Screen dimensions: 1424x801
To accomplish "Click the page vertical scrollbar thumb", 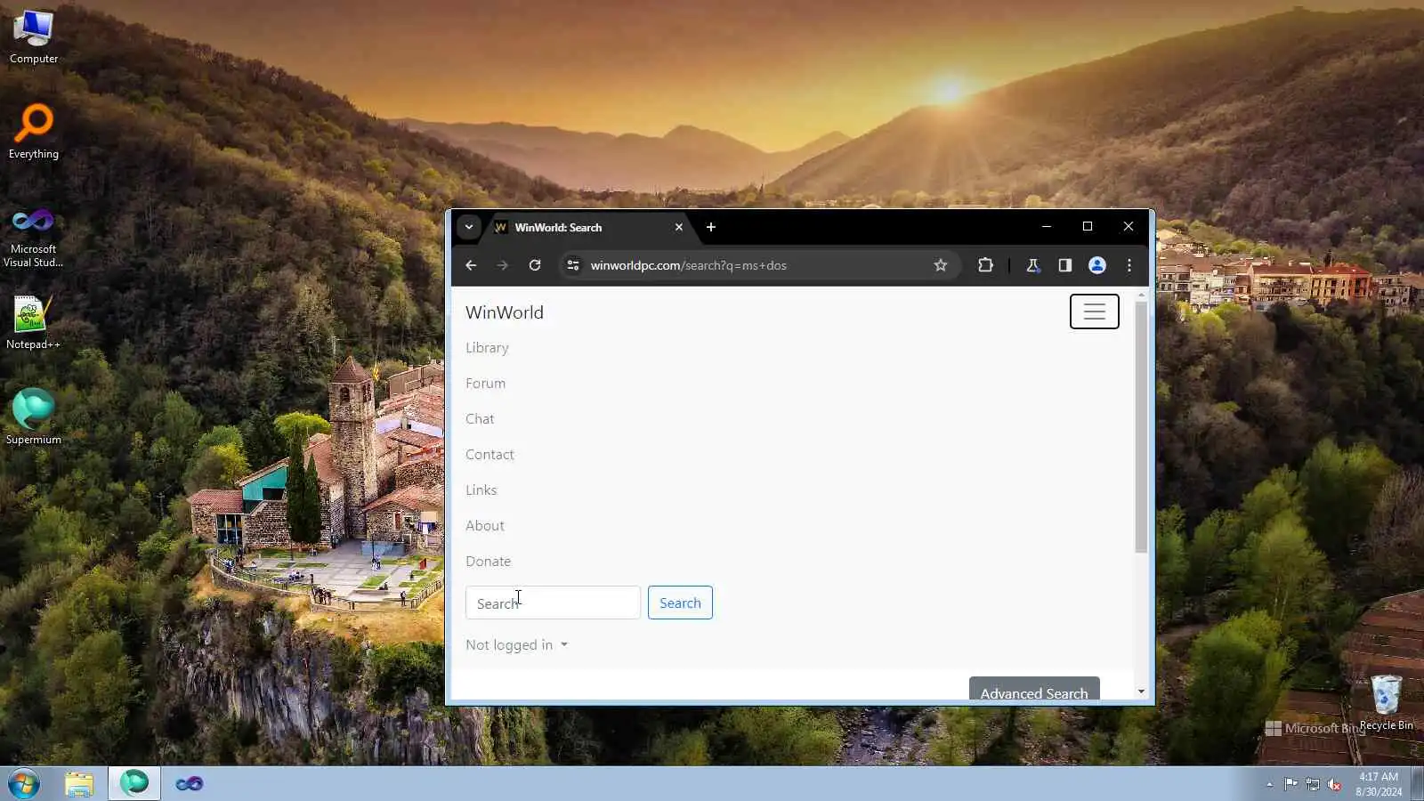I will pyautogui.click(x=1141, y=427).
